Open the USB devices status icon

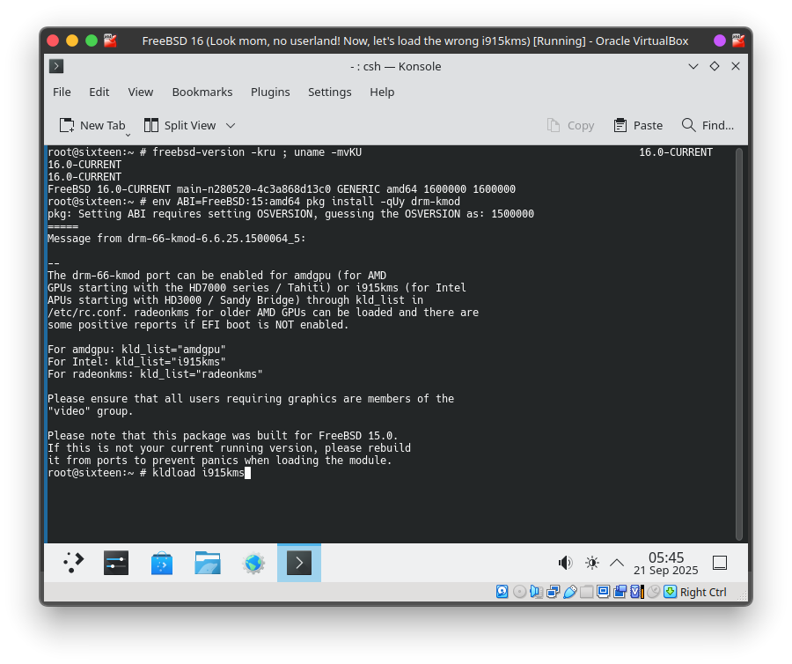(x=569, y=592)
